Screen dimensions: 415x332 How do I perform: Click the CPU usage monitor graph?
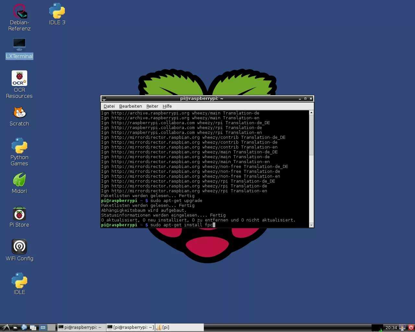(377, 327)
